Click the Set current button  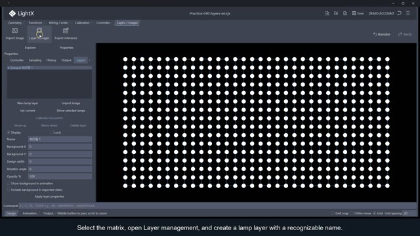(28, 111)
